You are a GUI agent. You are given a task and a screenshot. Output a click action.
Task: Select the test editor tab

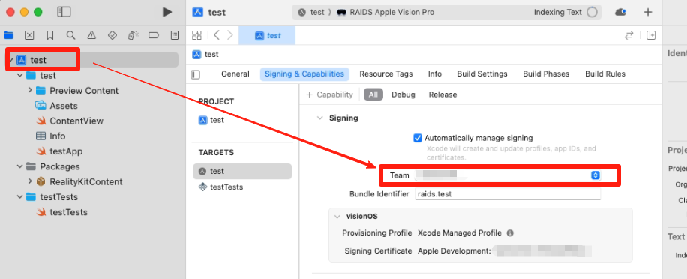(x=267, y=35)
